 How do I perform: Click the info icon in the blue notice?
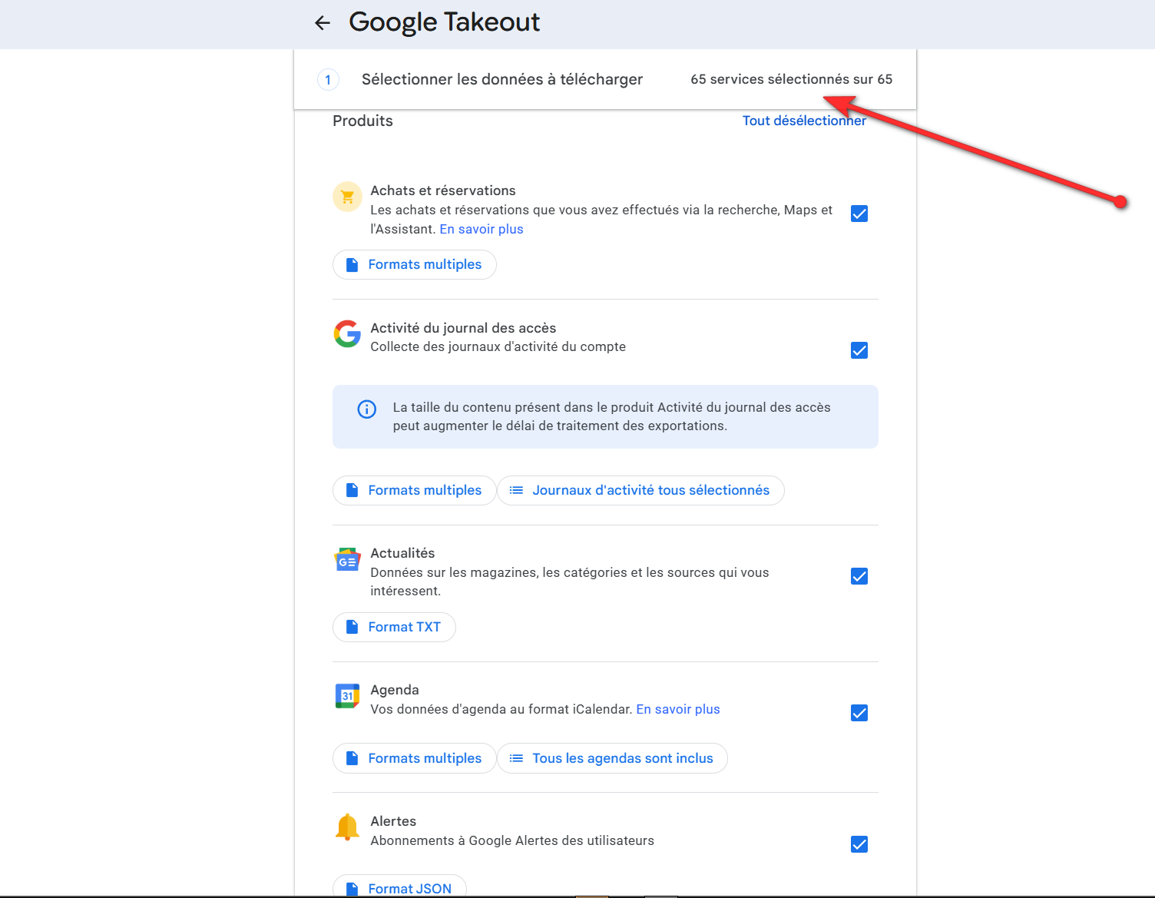pos(367,409)
